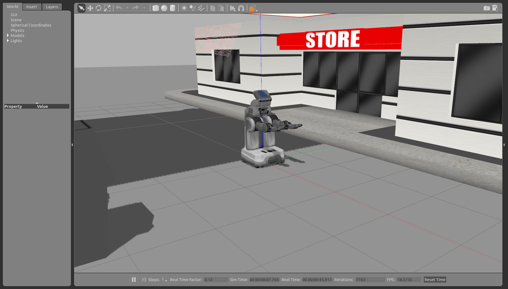
Task: Pause the simulation
Action: click(134, 279)
